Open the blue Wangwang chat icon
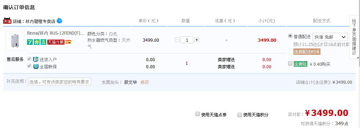Image resolution: width=360 pixels, height=128 pixels. point(59,21)
